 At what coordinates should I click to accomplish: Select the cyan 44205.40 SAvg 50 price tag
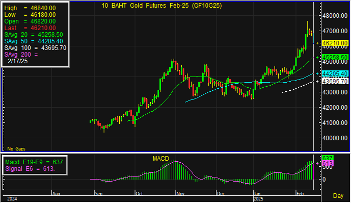[335, 74]
